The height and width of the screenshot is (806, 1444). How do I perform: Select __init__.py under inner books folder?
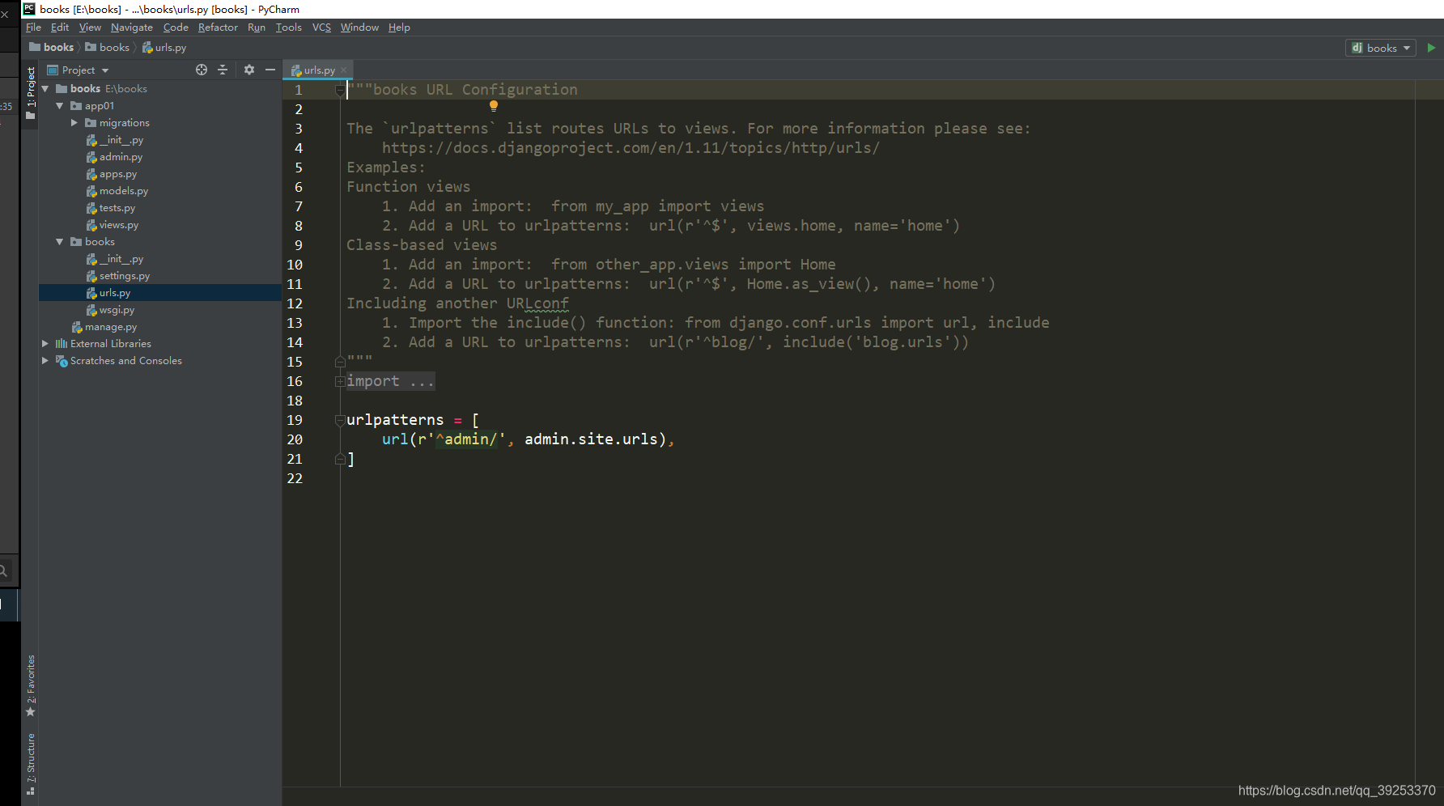(121, 259)
